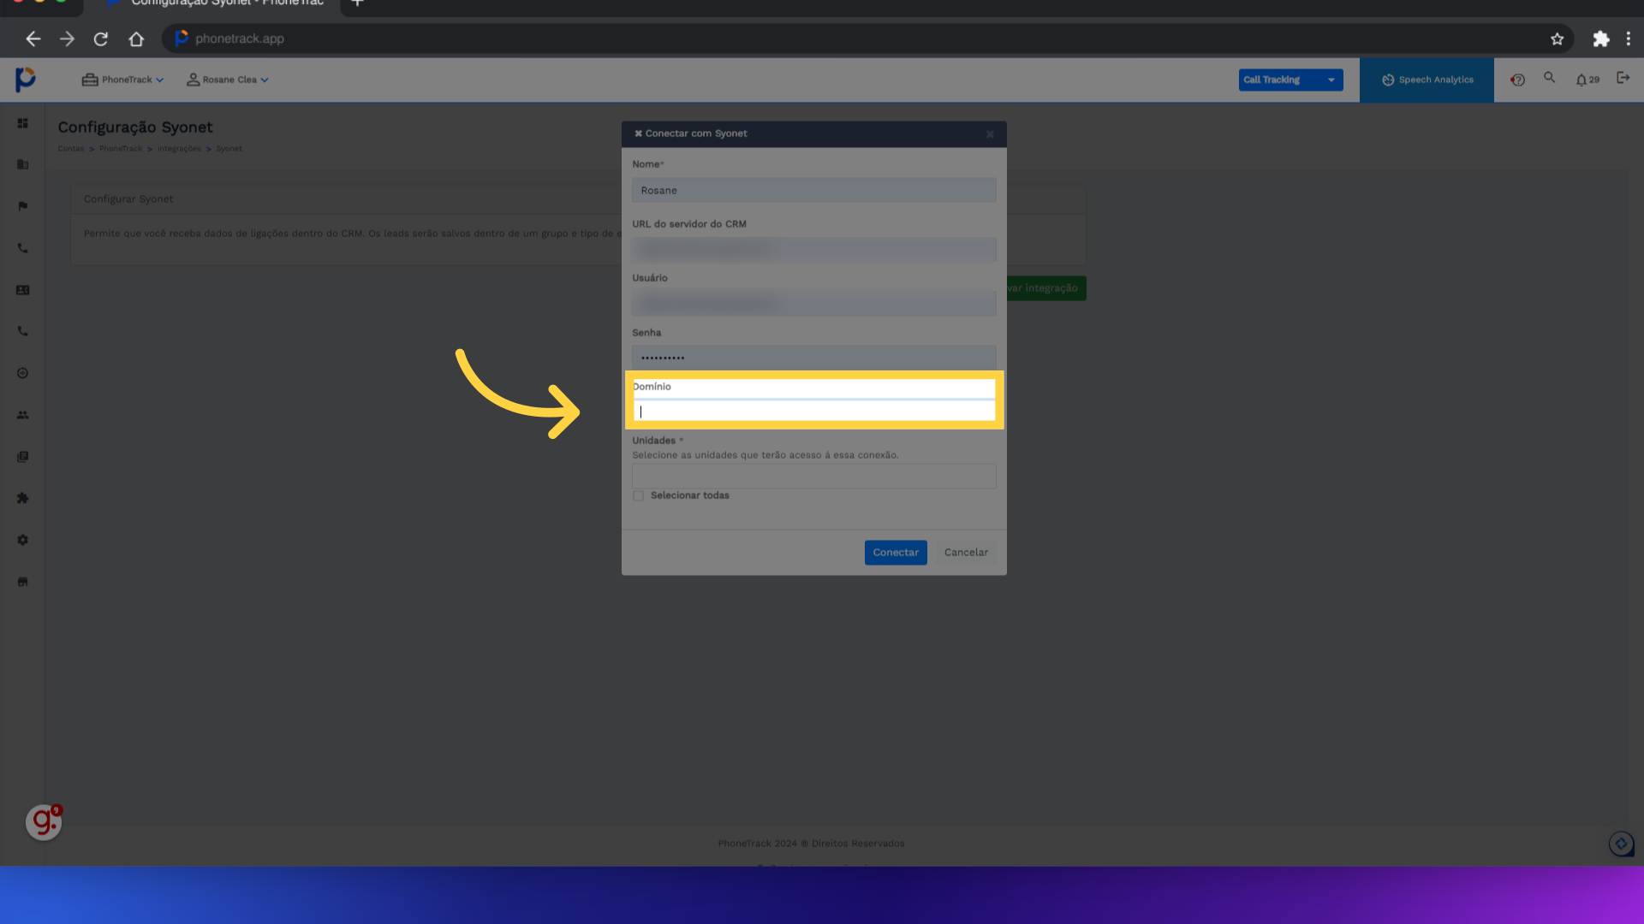This screenshot has width=1644, height=924.
Task: Click the Domínio input field
Action: pos(813,412)
